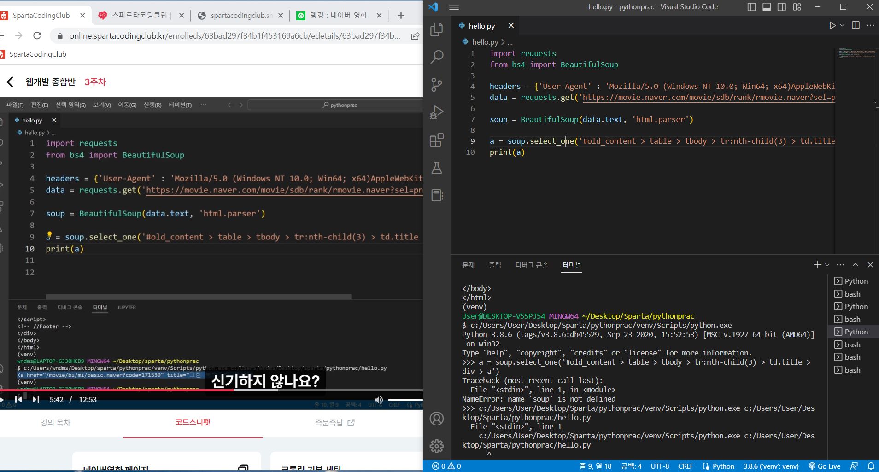Switch to the 문제 panel tab
Image resolution: width=879 pixels, height=472 pixels.
(x=468, y=265)
